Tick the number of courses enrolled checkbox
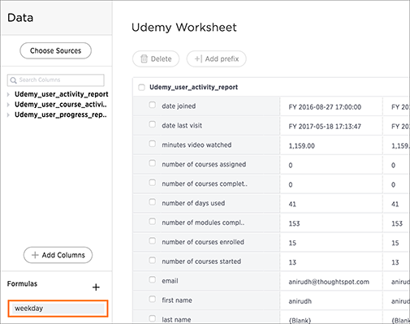Image resolution: width=410 pixels, height=324 pixels. pos(153,240)
